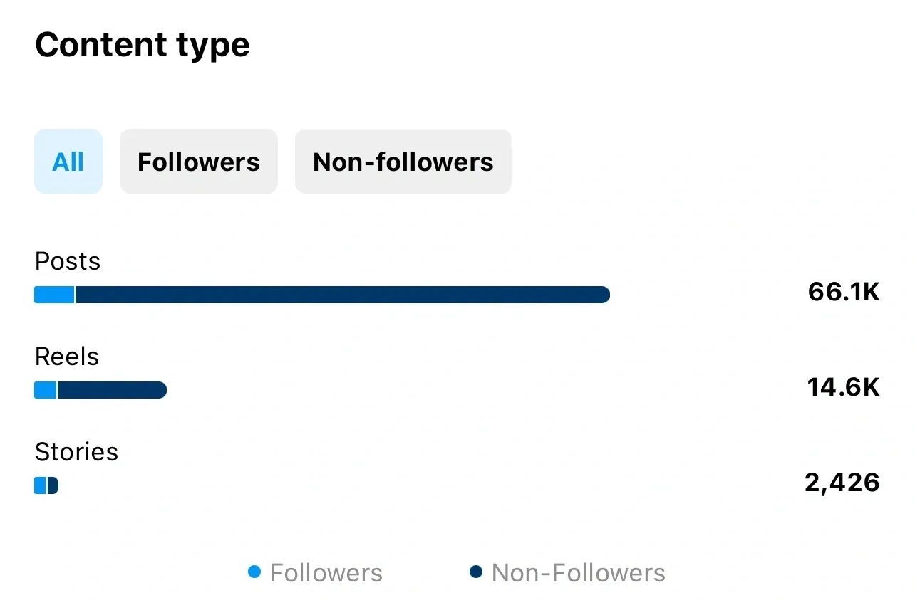Tap the light-blue followers segment of Posts bar
Viewport: 915px width, 600px height.
tap(54, 295)
